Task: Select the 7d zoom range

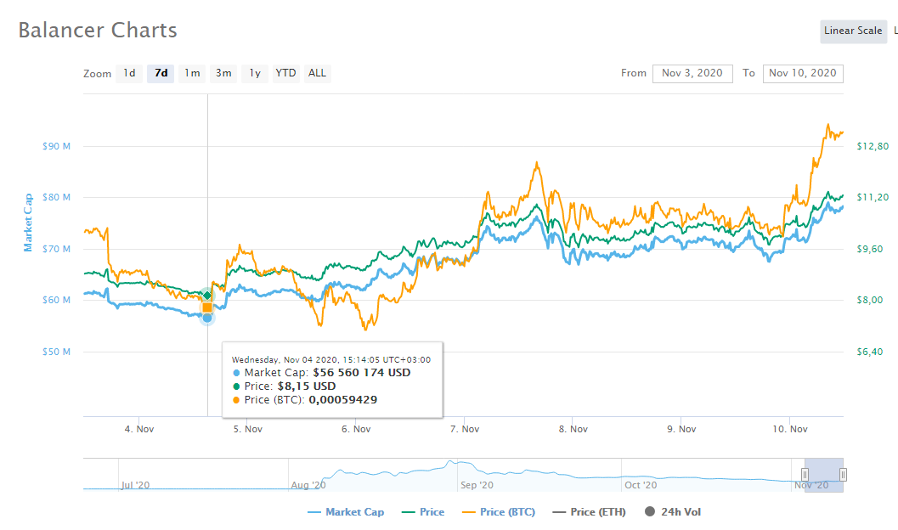Action: pos(161,73)
